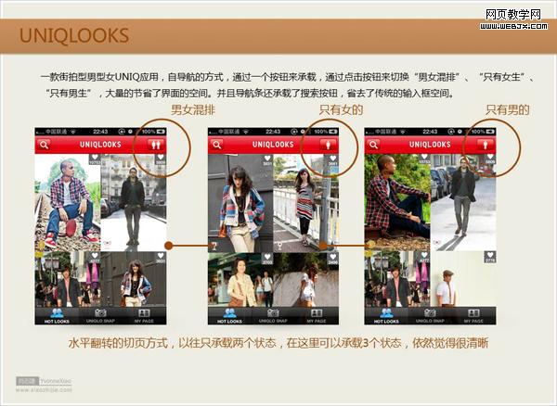The image size is (557, 406).
Task: Select the HOT LOOKS tab on the right phone
Action: pos(386,315)
